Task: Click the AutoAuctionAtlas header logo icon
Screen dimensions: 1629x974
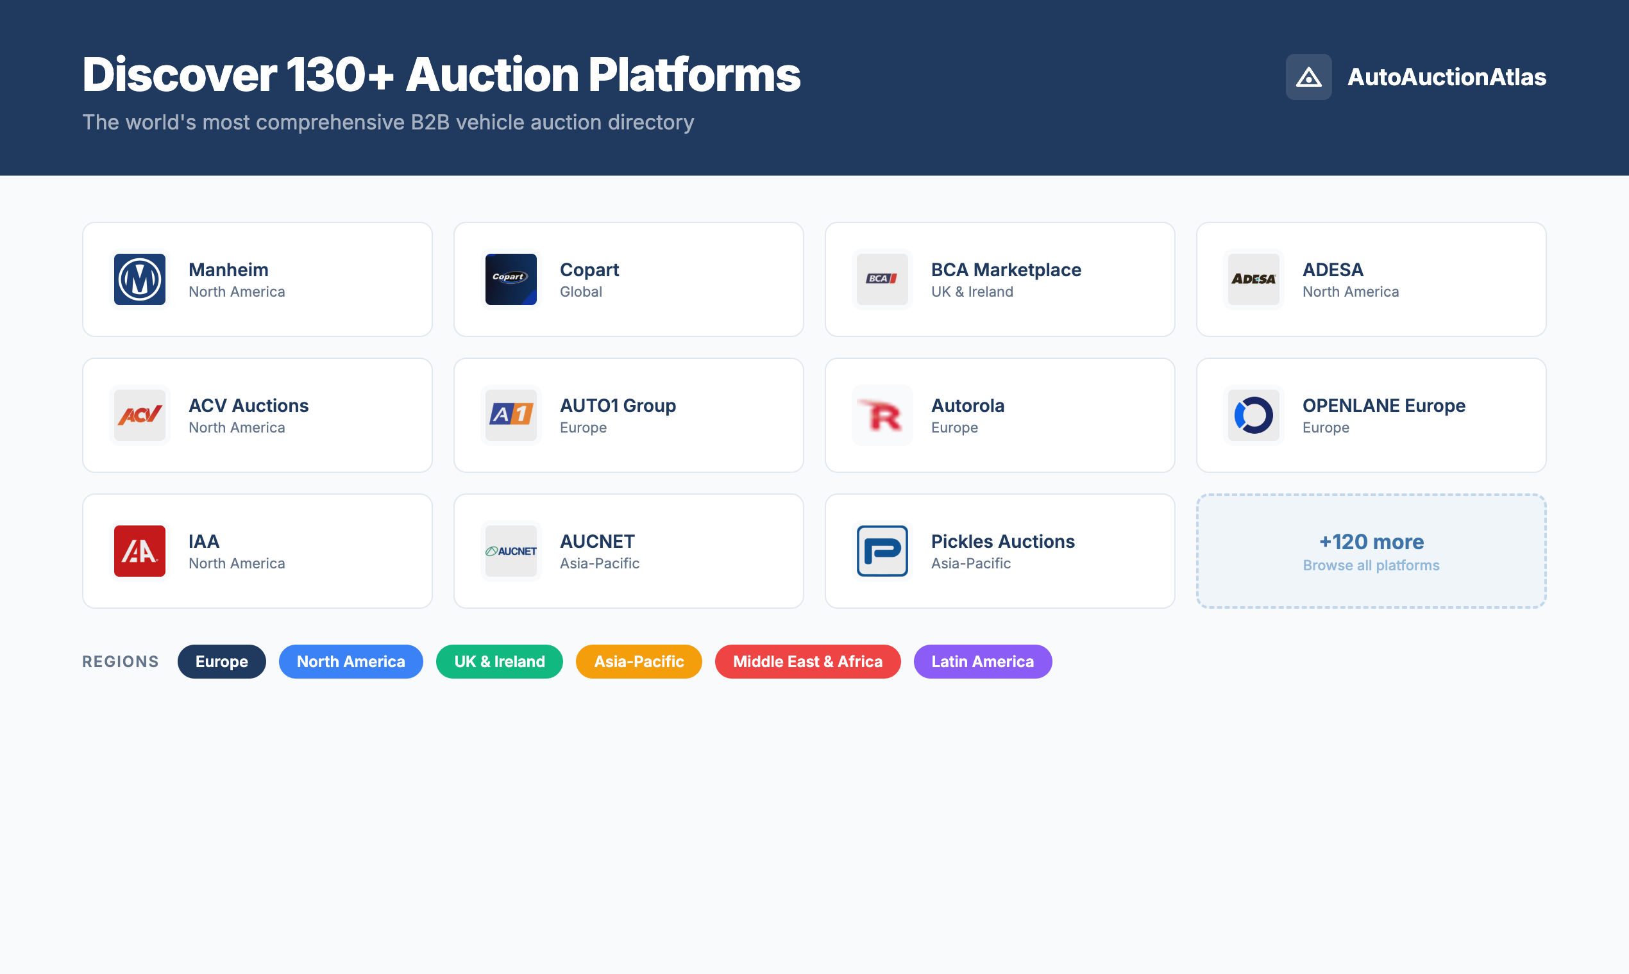Action: (x=1308, y=77)
